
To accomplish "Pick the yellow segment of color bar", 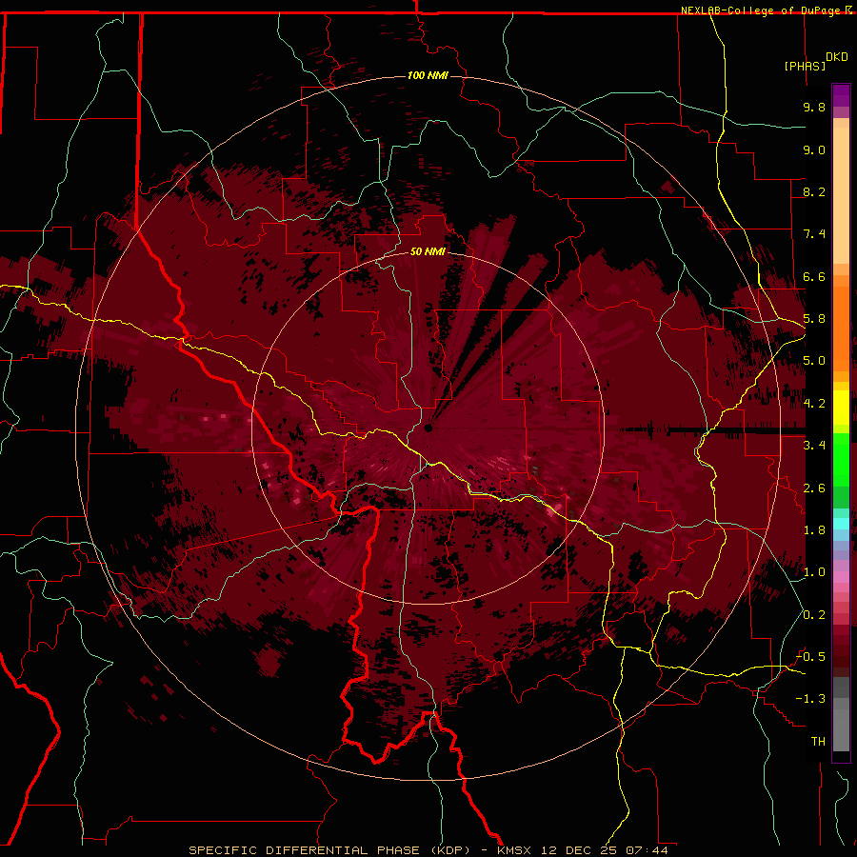I will [x=841, y=408].
